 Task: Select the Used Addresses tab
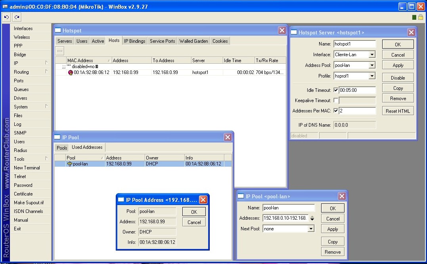[87, 147]
